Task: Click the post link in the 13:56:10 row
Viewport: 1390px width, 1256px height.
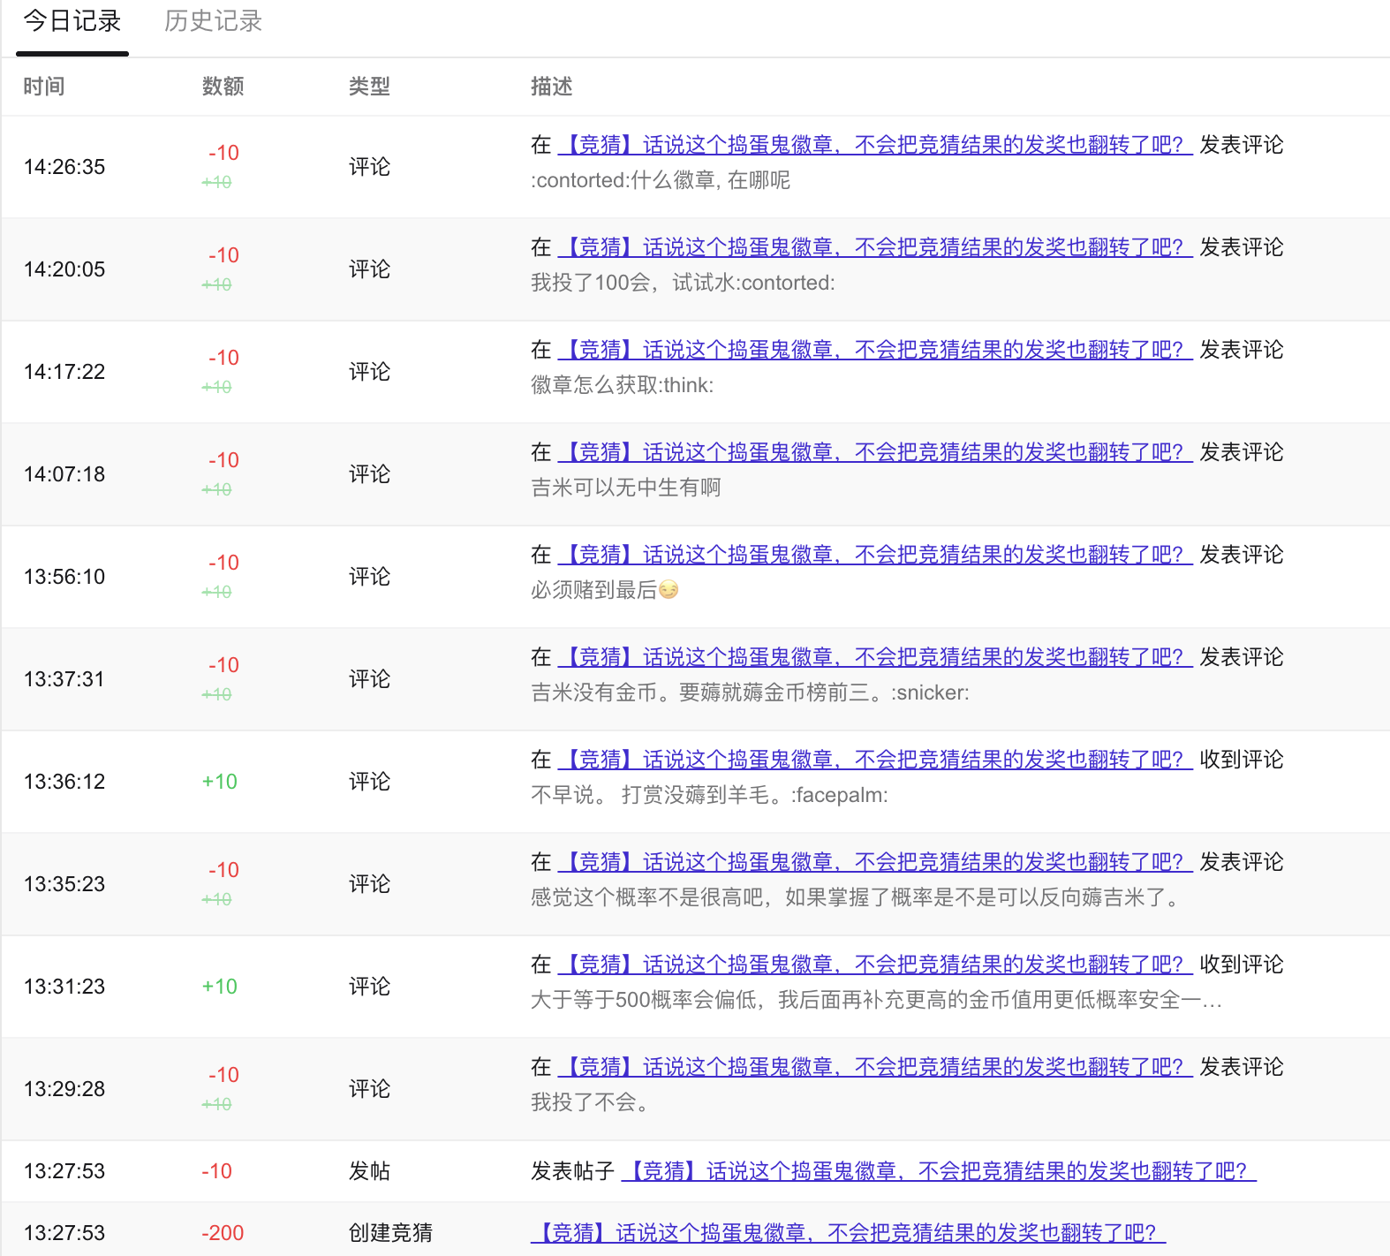Action: pyautogui.click(x=874, y=555)
